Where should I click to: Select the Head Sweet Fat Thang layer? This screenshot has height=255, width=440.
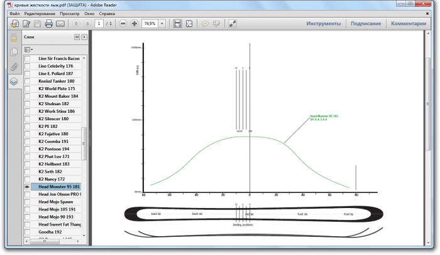(60, 224)
